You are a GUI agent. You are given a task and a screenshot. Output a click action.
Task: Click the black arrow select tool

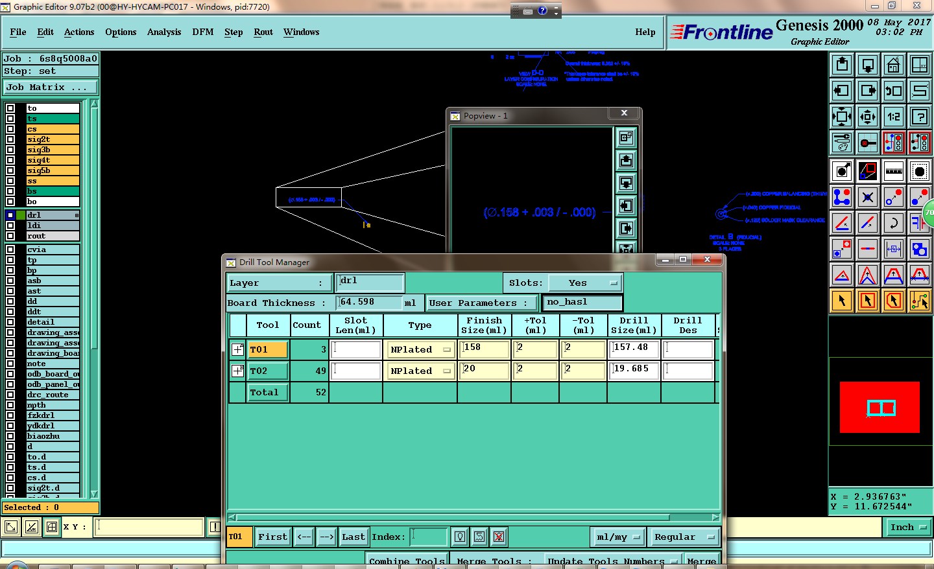pos(842,301)
